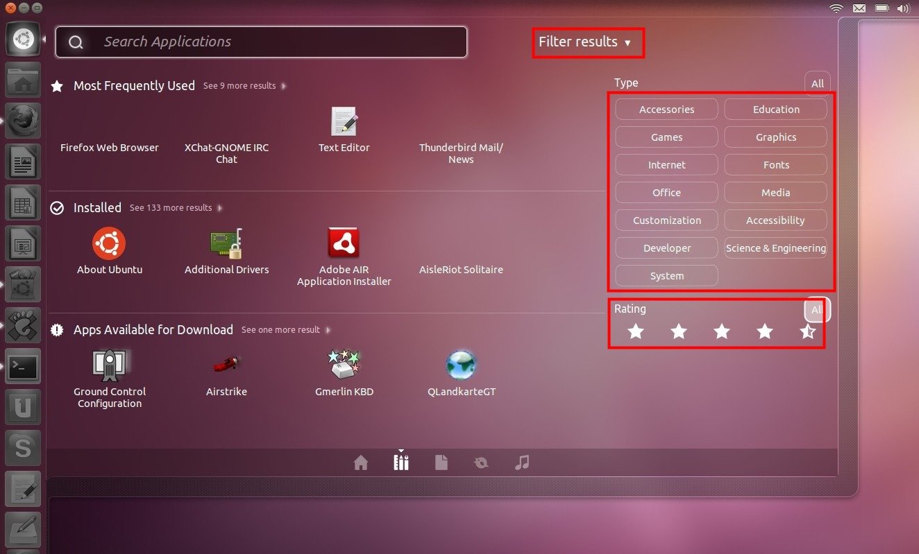
Task: Open Adobe AIR Application Installer
Action: [x=344, y=243]
